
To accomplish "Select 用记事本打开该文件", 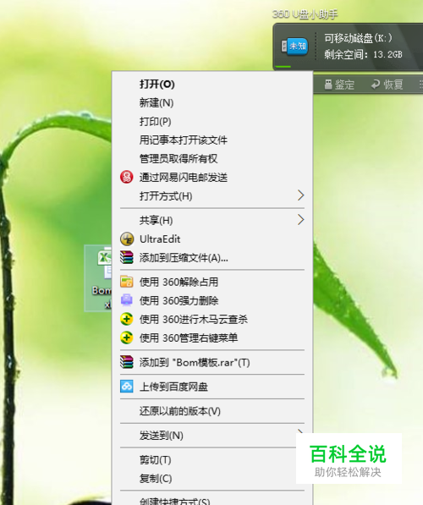I will tap(212, 140).
